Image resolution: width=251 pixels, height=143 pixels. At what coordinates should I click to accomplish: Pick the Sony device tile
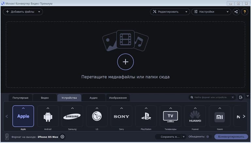click(x=121, y=116)
